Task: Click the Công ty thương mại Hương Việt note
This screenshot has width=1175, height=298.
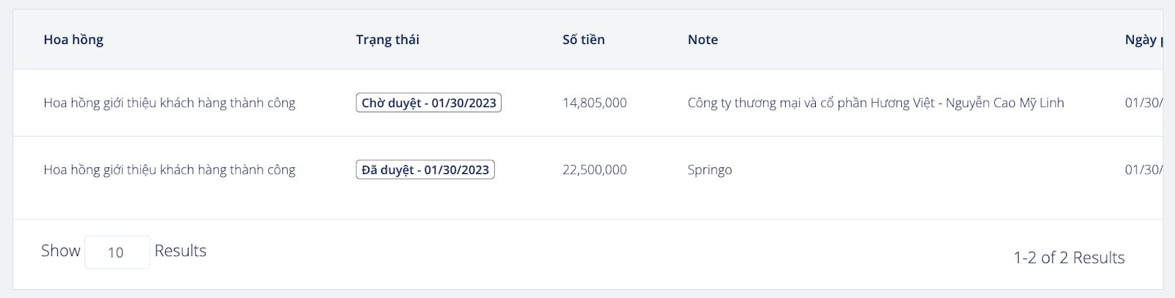Action: [x=875, y=103]
